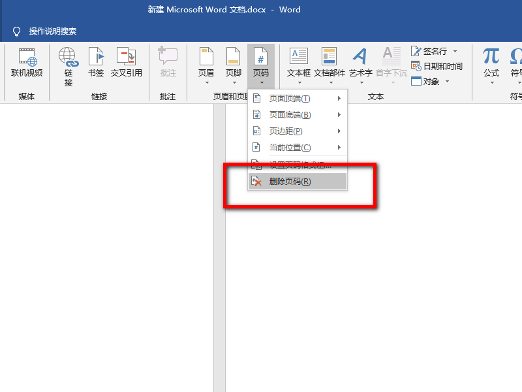The image size is (522, 392).
Task: Click the Current Position menu icon
Action: point(256,148)
